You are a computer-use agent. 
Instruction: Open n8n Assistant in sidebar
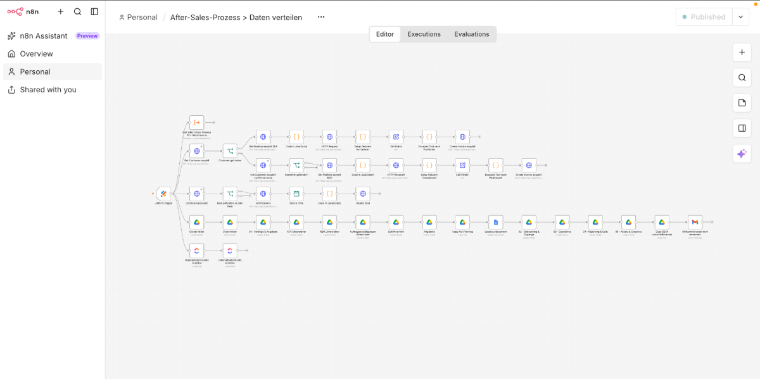pos(53,36)
